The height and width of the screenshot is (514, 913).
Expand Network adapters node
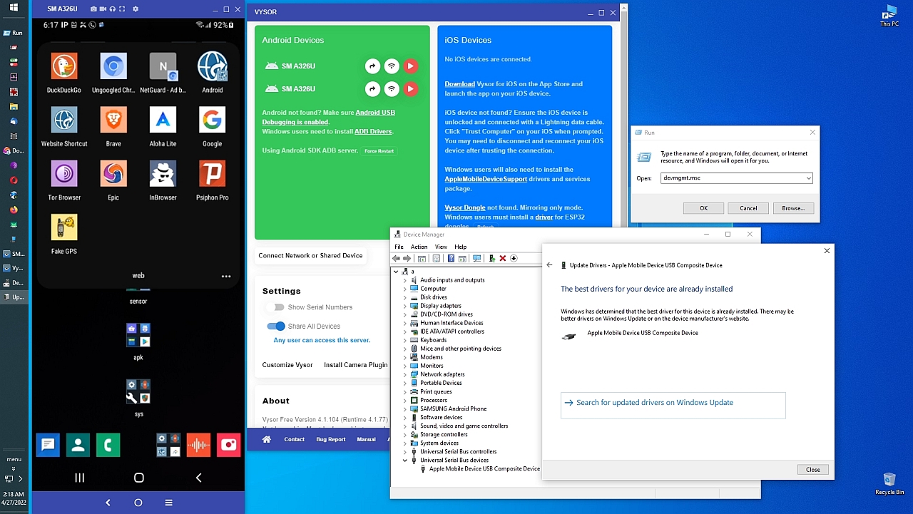coord(404,374)
